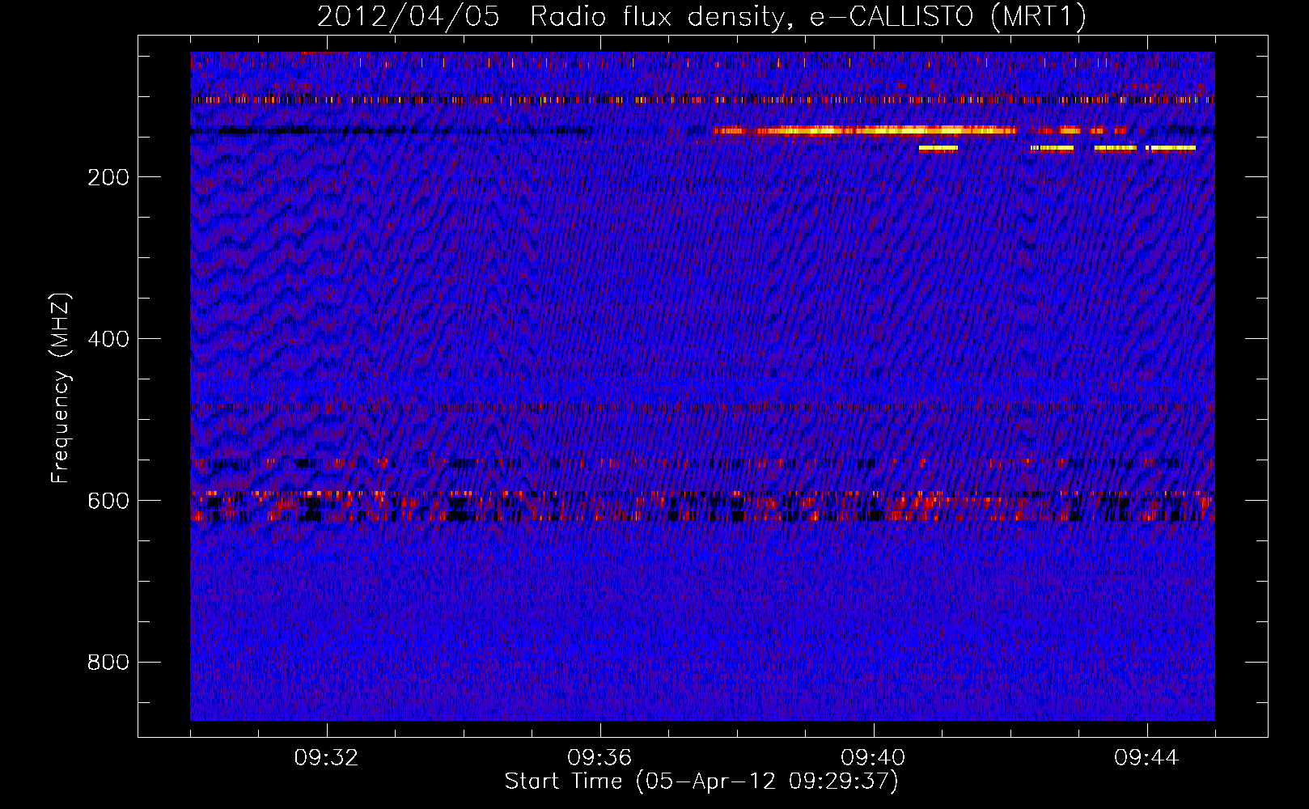Click the short yellow burst segment below the main burst at 09:41
1309x809 pixels.
tap(938, 148)
